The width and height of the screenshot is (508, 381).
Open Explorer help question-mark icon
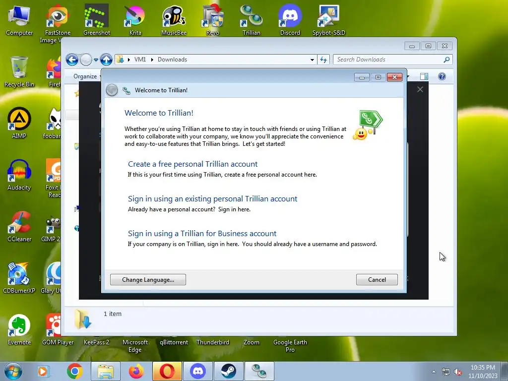coord(442,76)
